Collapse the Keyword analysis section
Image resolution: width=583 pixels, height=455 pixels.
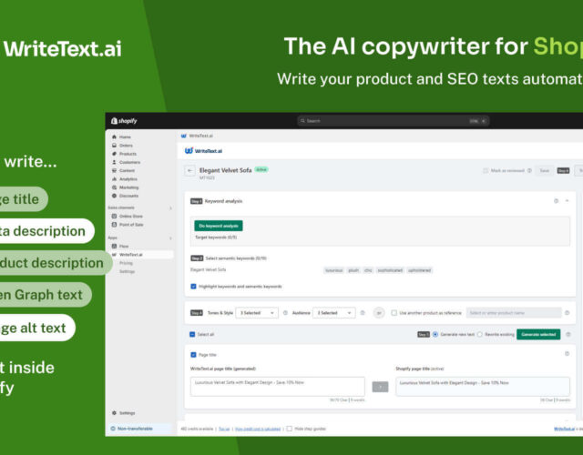(568, 200)
